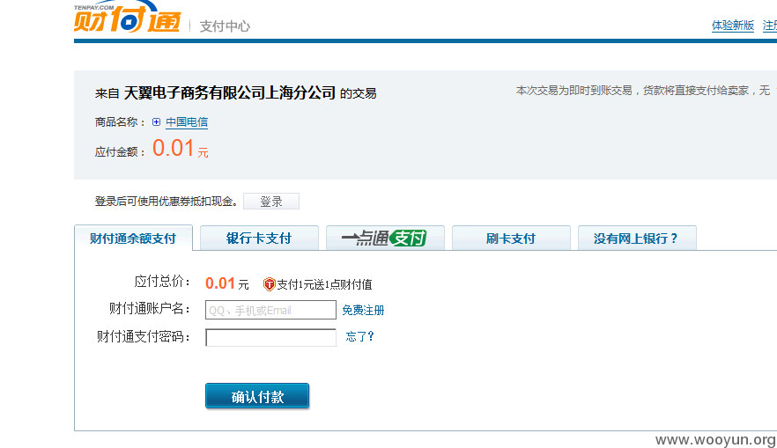777x448 pixels.
Task: Click the 免费注册 link
Action: [x=363, y=311]
